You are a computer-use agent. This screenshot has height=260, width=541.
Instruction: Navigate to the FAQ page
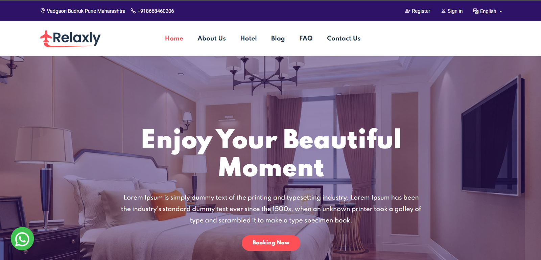coord(306,38)
